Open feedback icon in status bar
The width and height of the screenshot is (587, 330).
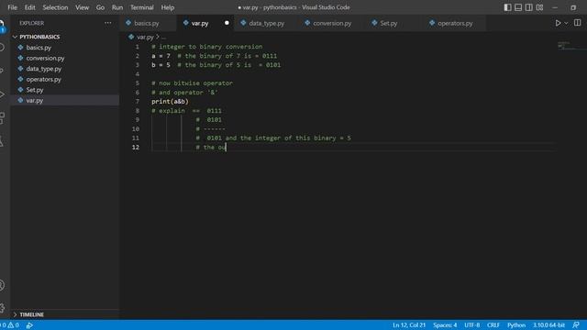click(576, 325)
